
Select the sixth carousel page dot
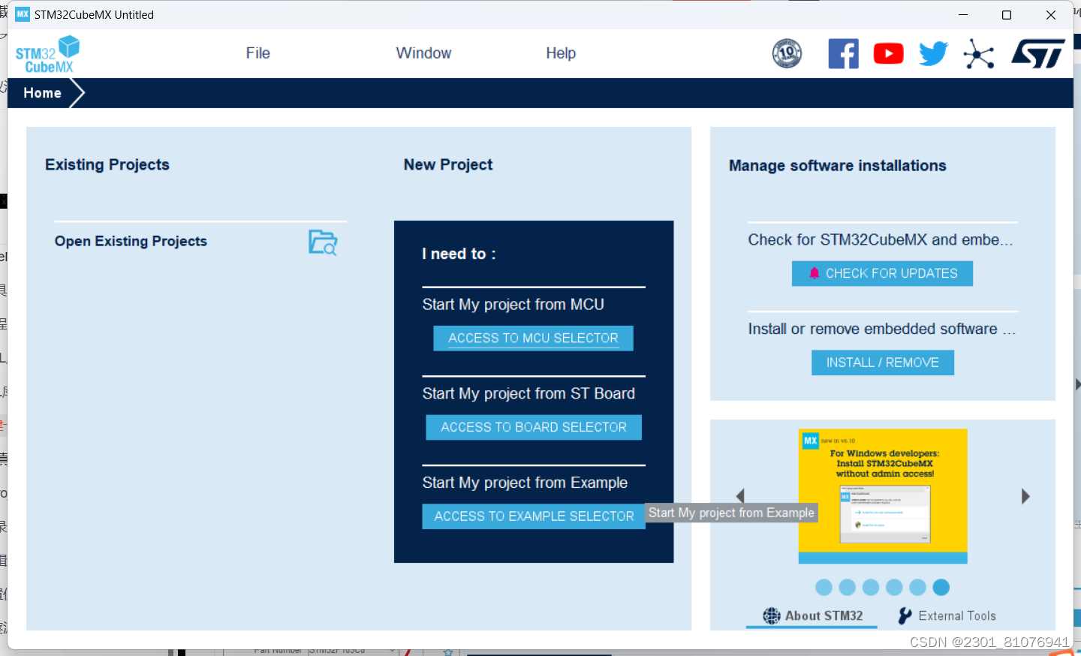click(941, 587)
